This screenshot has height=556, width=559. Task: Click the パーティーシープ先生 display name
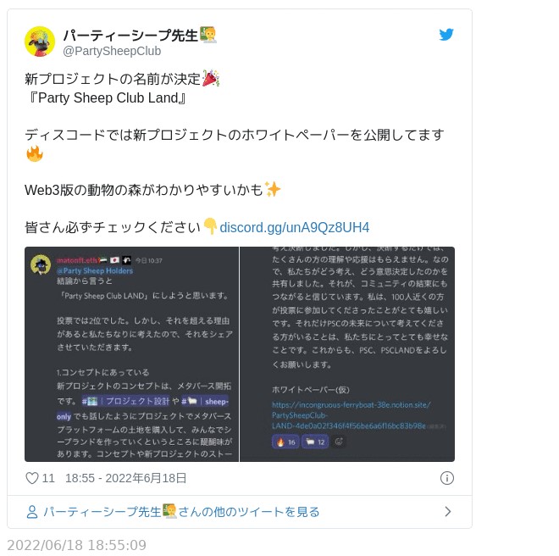(130, 35)
